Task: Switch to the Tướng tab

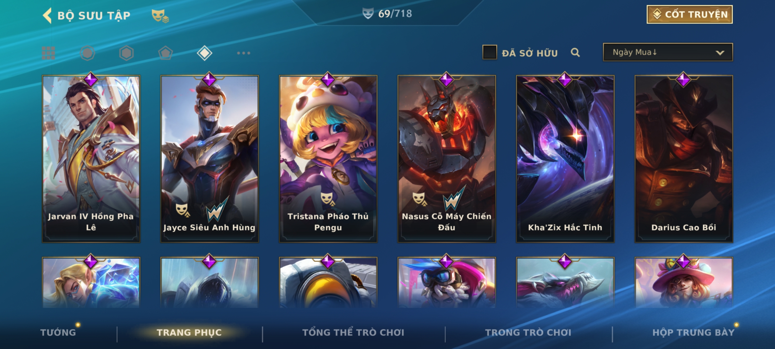Action: point(58,332)
